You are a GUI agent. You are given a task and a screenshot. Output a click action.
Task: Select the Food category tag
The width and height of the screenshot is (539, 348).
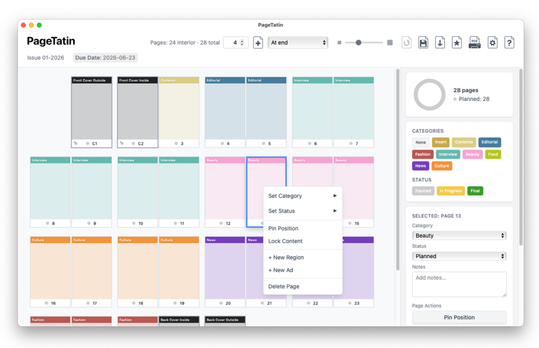493,154
